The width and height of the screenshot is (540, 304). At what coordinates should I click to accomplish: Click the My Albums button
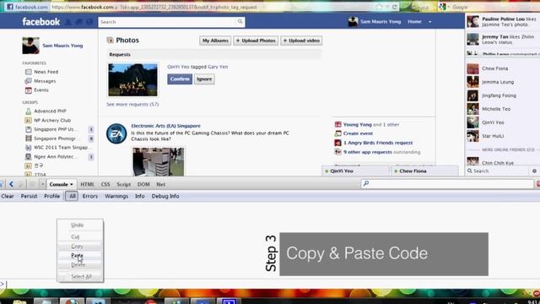(215, 41)
